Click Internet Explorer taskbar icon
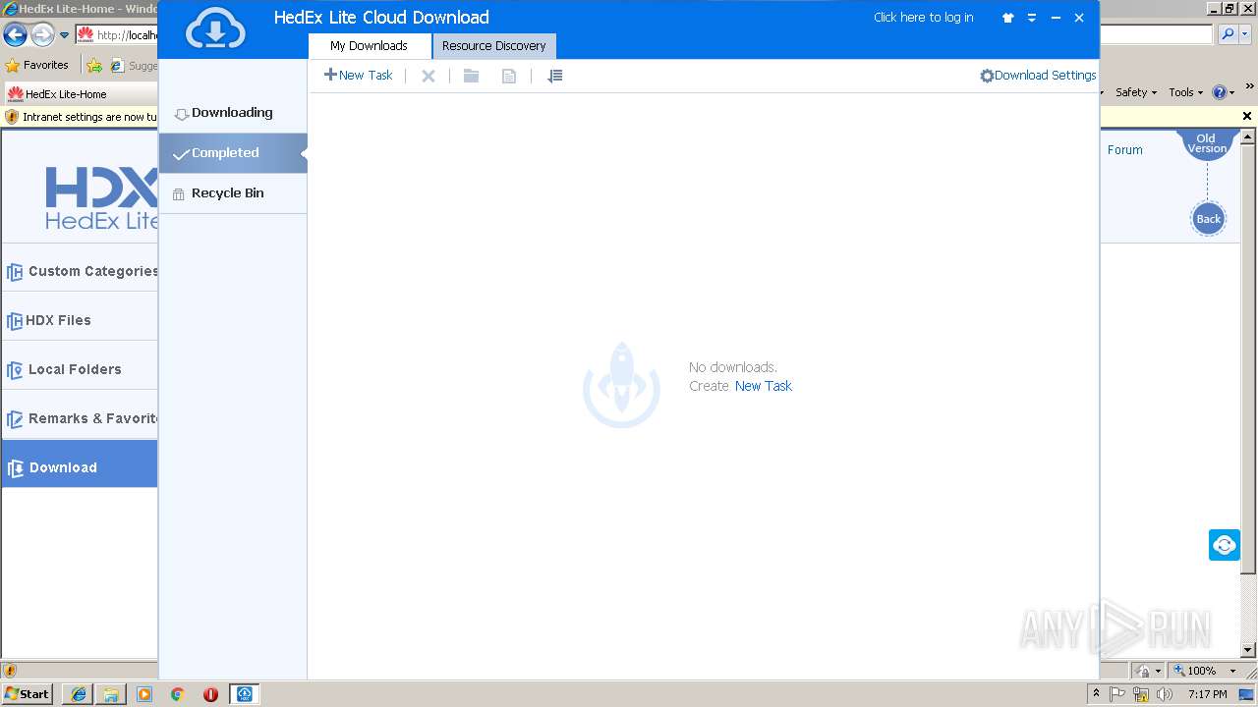This screenshot has height=707, width=1258. (x=79, y=694)
